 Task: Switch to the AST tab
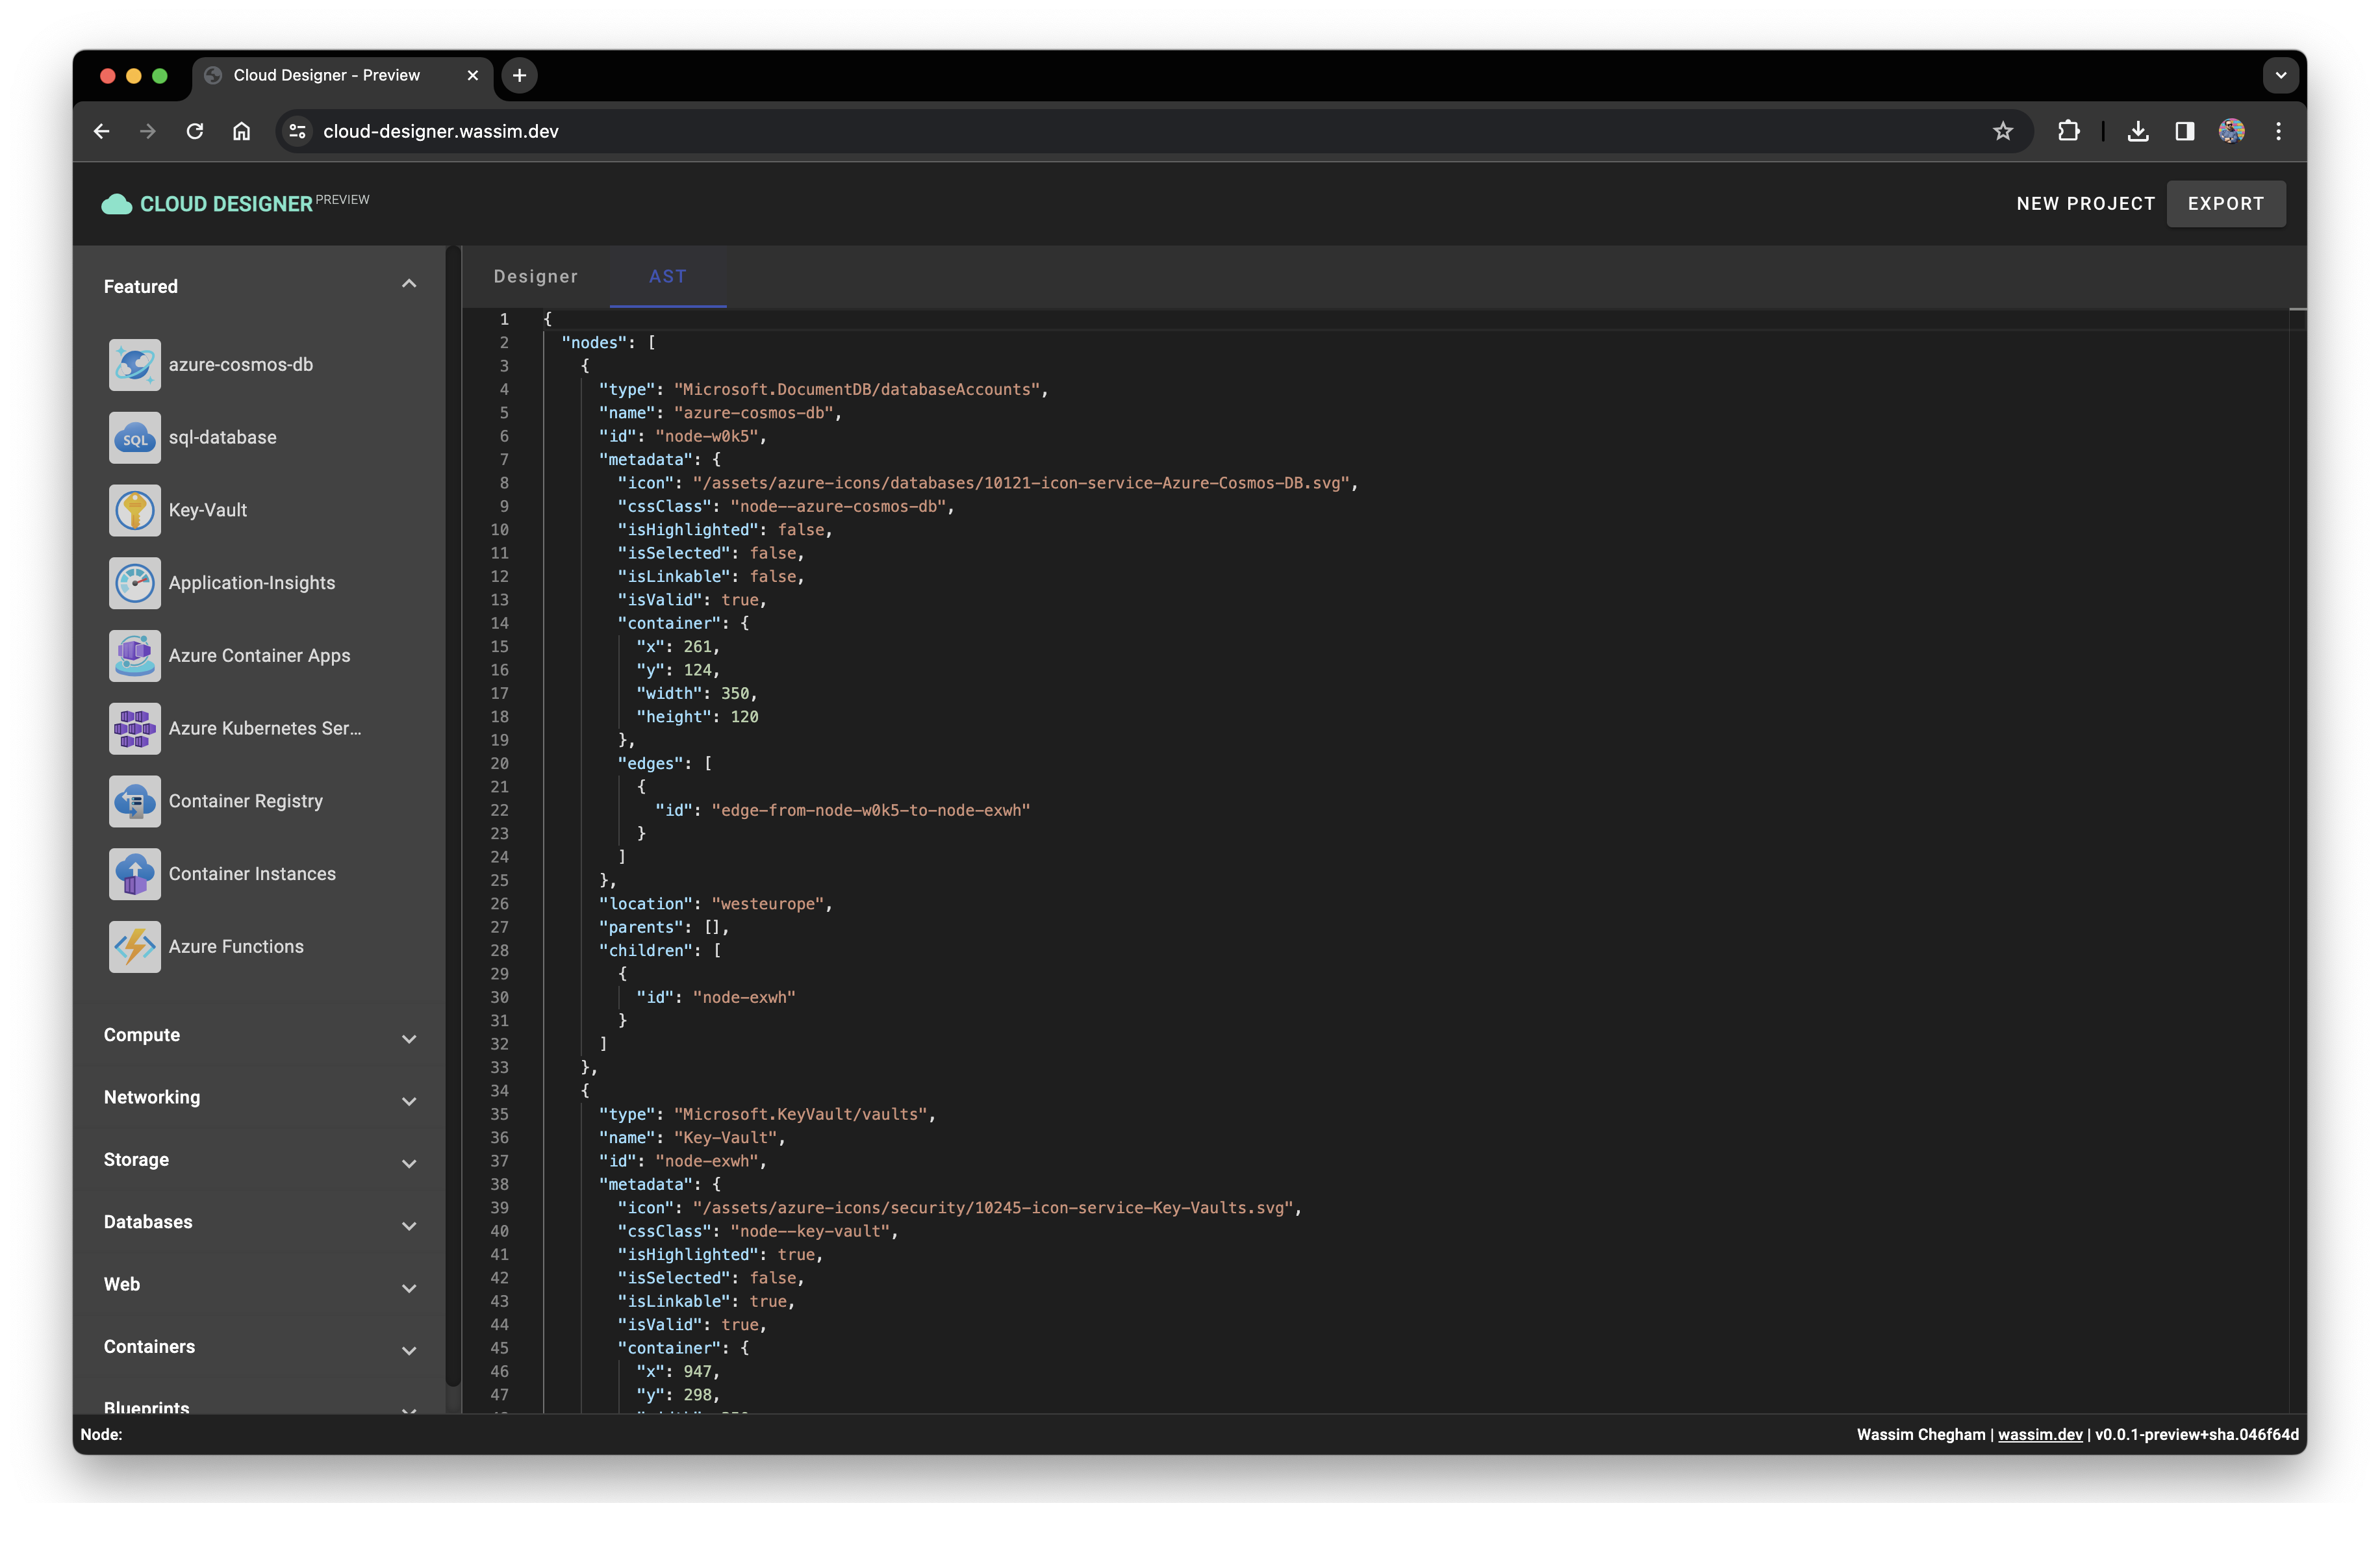(x=668, y=277)
